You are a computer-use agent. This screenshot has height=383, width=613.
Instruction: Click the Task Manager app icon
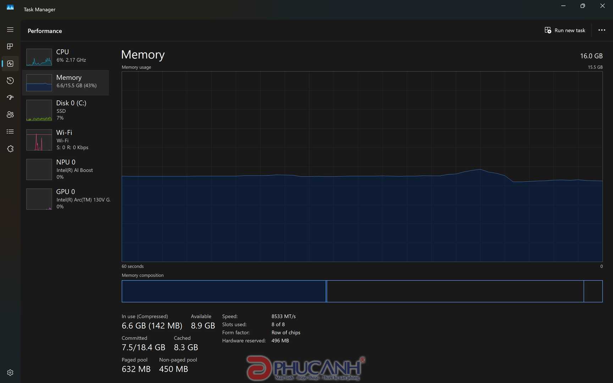point(10,7)
